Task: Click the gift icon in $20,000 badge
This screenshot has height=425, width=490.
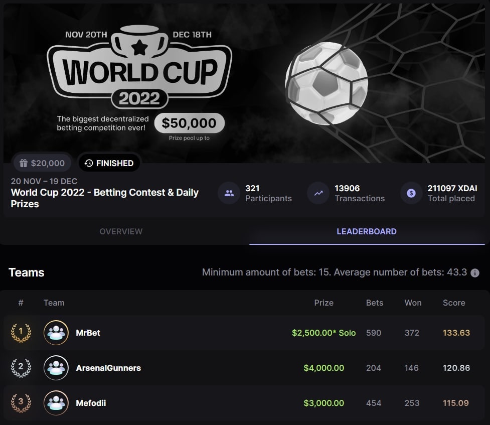Action: tap(23, 163)
